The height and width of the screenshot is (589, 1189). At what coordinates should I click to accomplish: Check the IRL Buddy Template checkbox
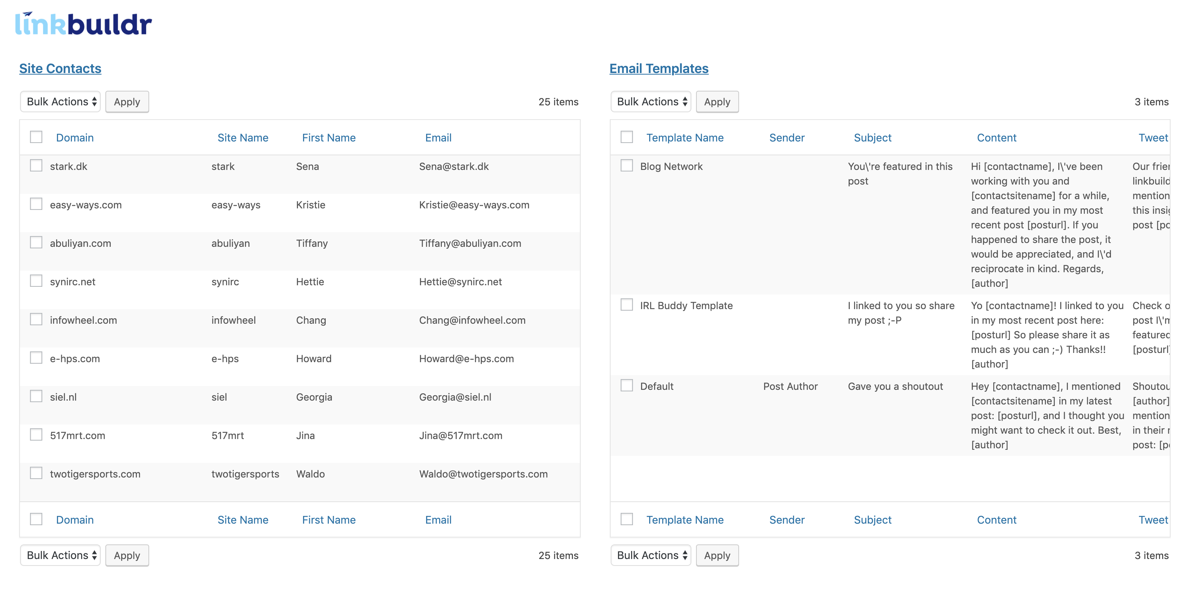click(x=626, y=304)
